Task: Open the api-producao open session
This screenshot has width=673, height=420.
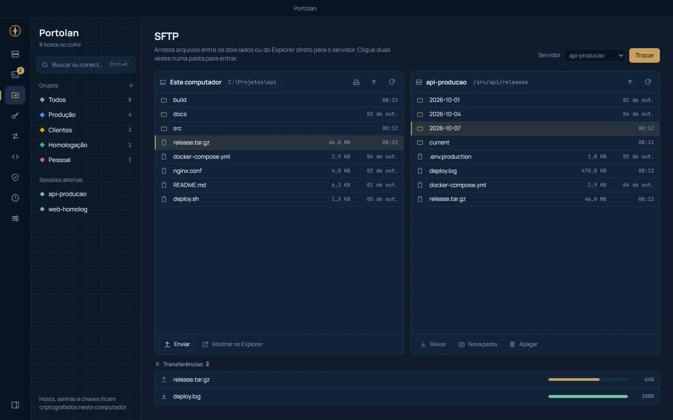Action: tap(86, 194)
